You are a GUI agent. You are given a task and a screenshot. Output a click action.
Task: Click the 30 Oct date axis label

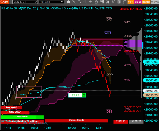tap(72, 128)
